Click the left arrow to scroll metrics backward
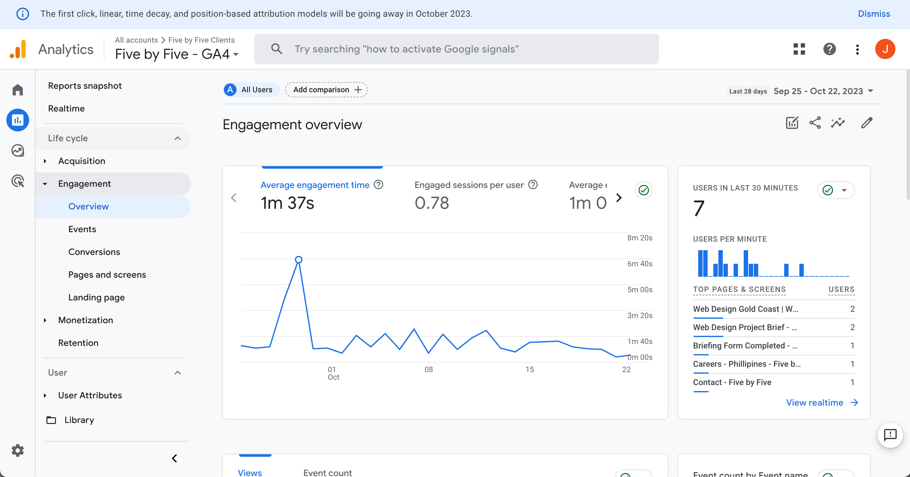This screenshot has width=910, height=477. (235, 198)
